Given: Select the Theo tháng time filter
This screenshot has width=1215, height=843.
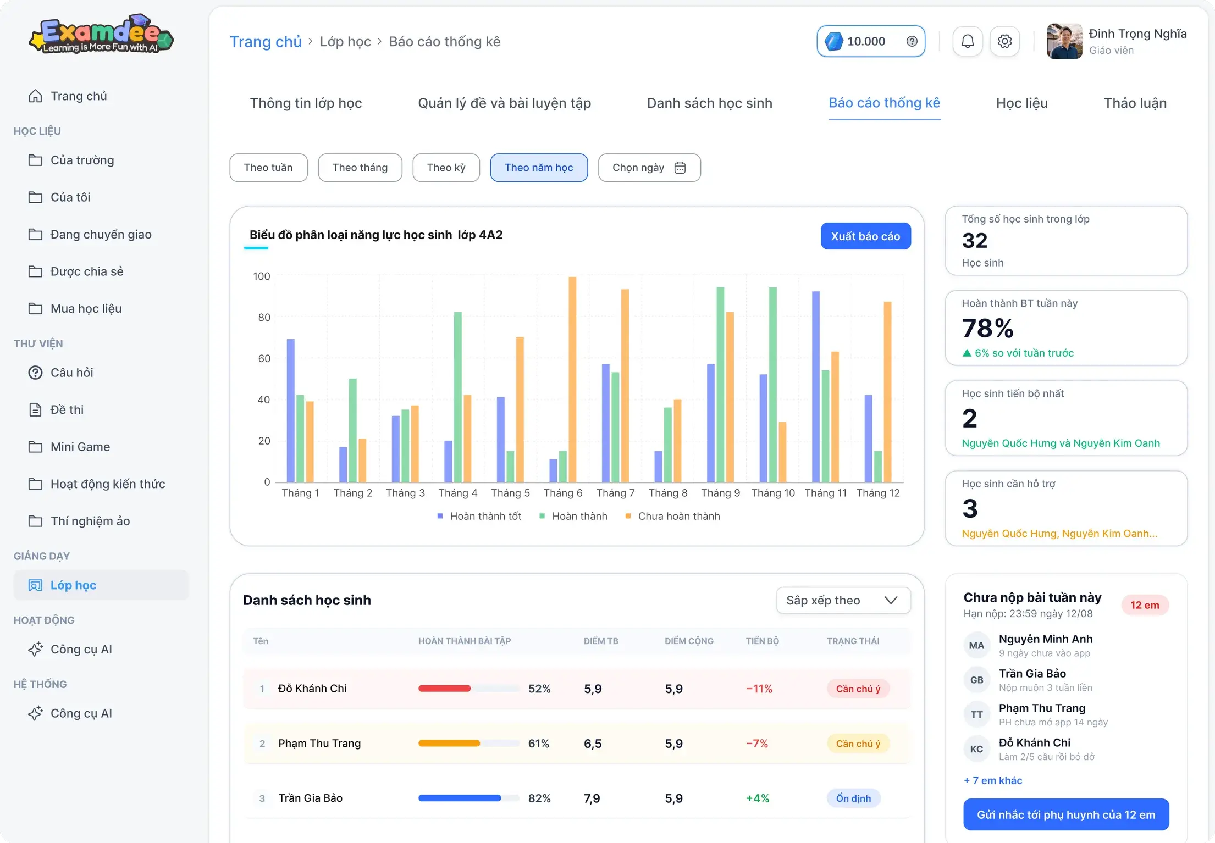Looking at the screenshot, I should 360,168.
